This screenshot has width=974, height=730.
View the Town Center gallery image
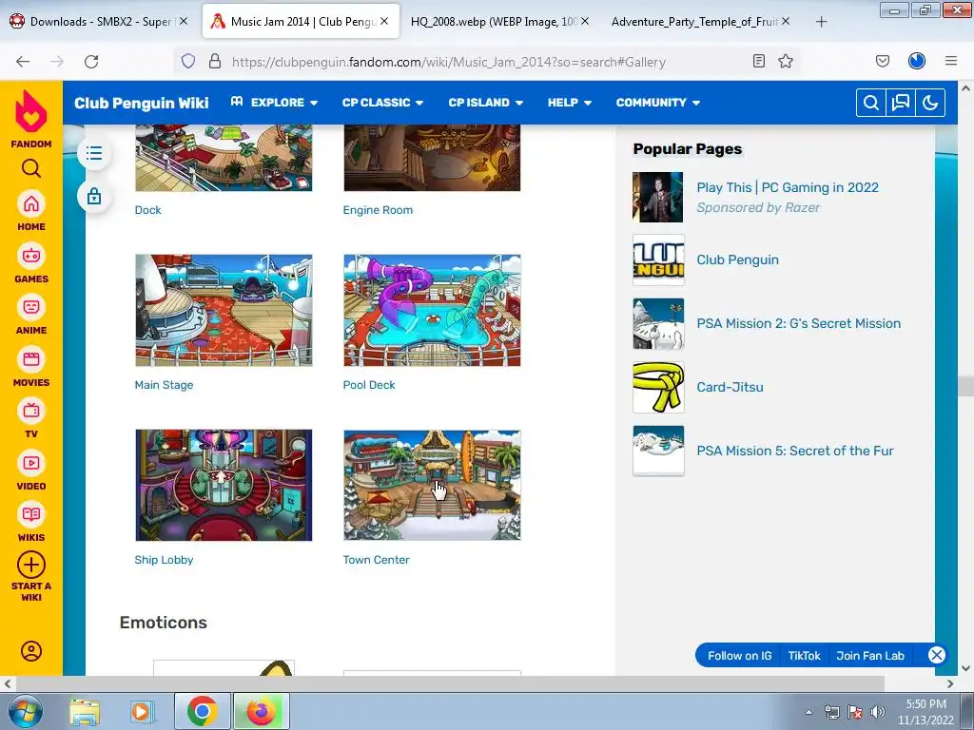(433, 485)
